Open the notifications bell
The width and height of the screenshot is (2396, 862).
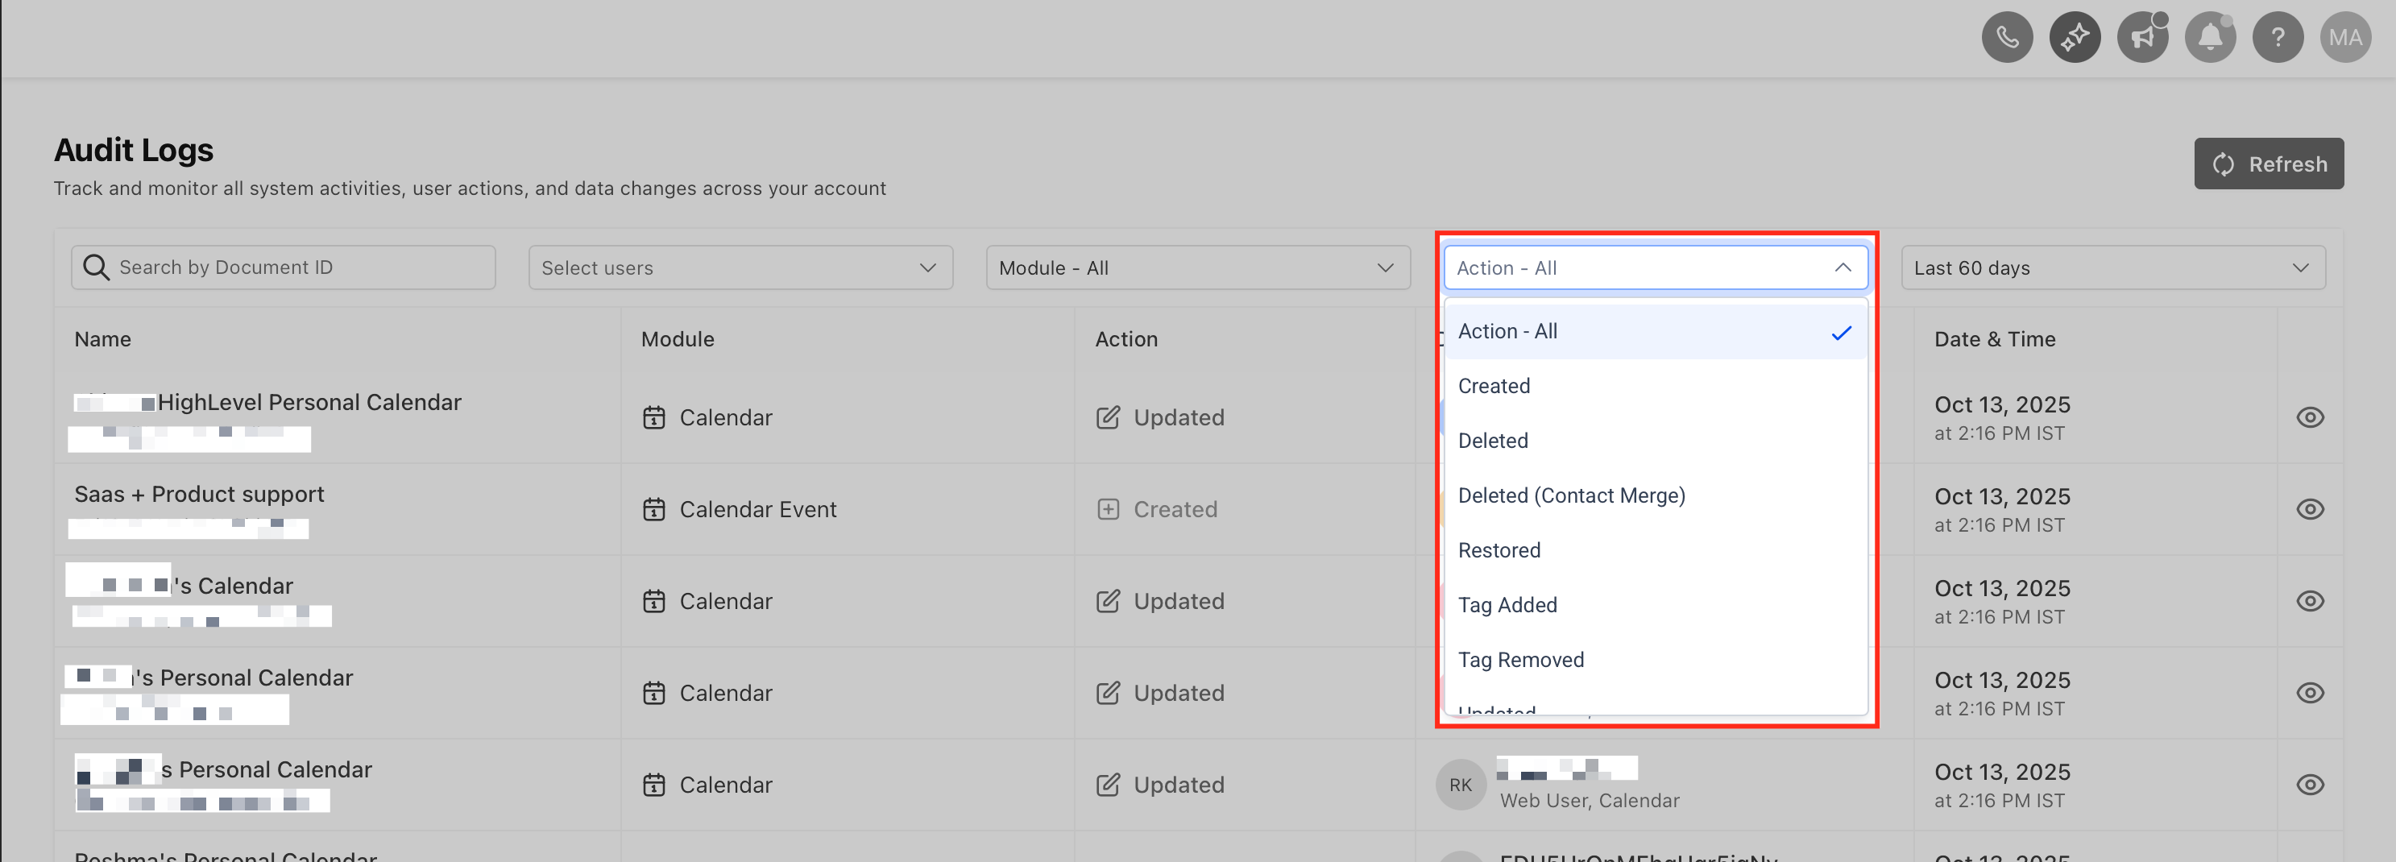coord(2210,37)
